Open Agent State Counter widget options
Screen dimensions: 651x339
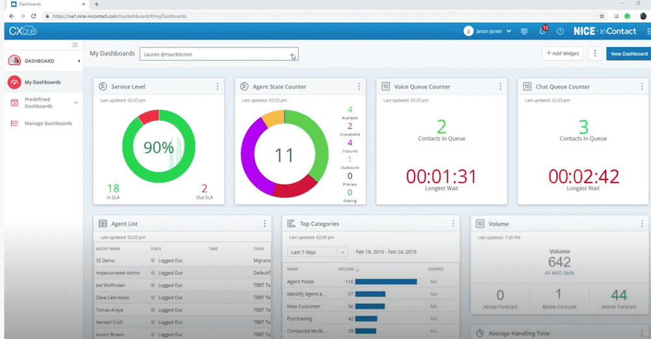point(359,87)
